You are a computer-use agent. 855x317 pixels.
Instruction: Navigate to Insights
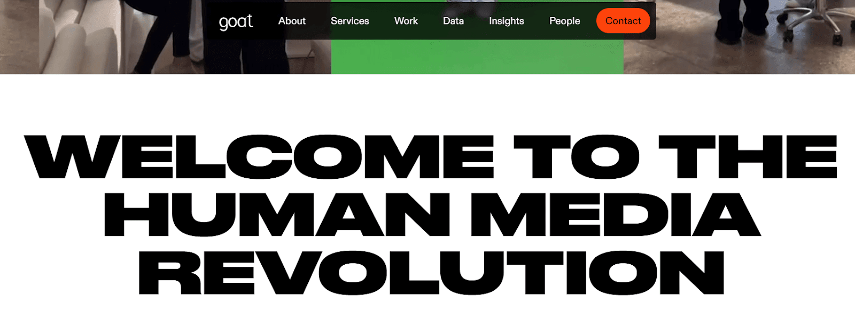(x=507, y=21)
